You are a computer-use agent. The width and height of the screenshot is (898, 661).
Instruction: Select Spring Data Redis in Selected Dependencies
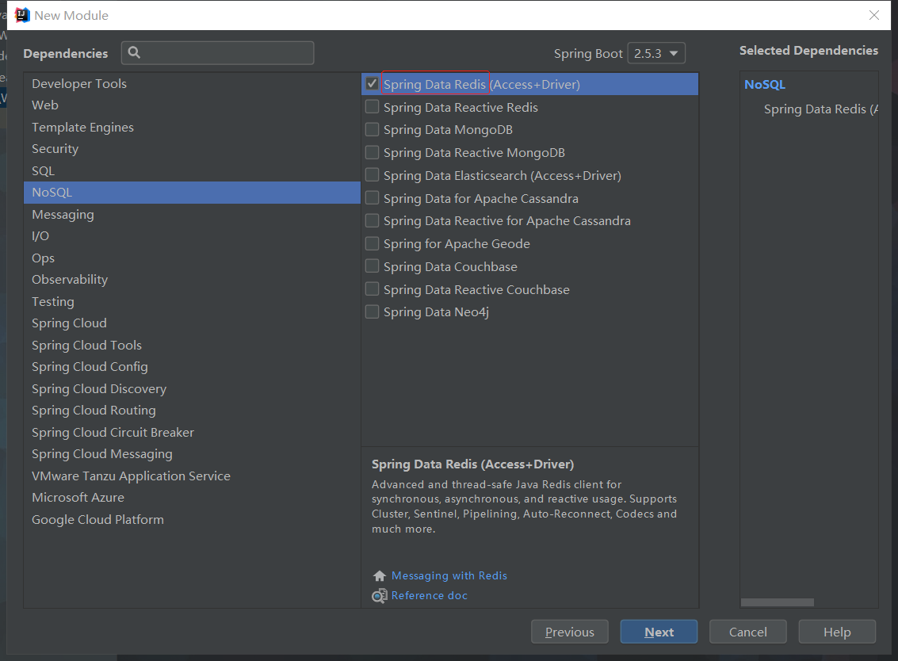pyautogui.click(x=820, y=109)
